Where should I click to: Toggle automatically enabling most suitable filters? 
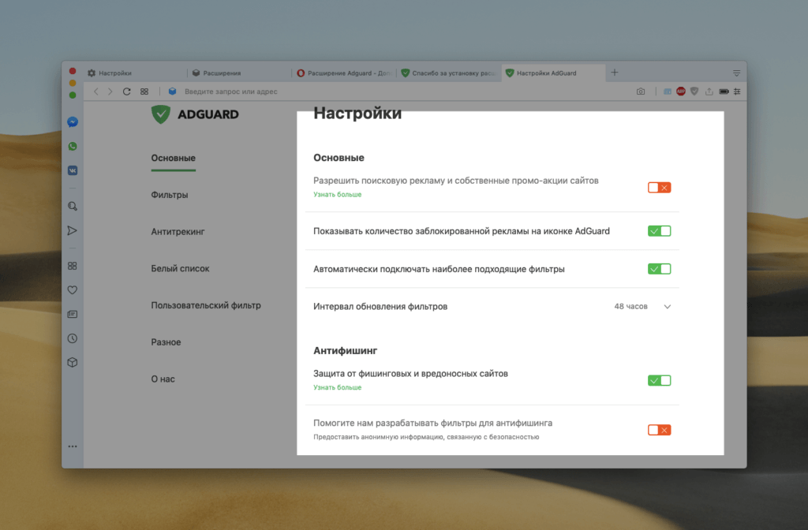point(659,269)
